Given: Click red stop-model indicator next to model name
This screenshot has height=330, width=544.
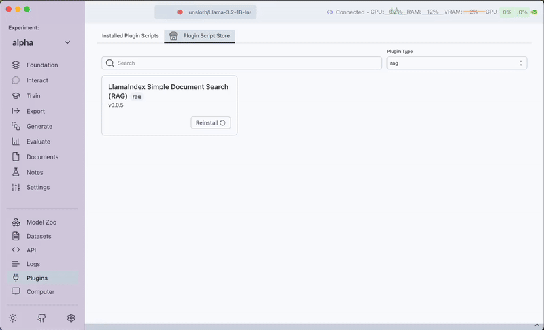Looking at the screenshot, I should pos(180,12).
